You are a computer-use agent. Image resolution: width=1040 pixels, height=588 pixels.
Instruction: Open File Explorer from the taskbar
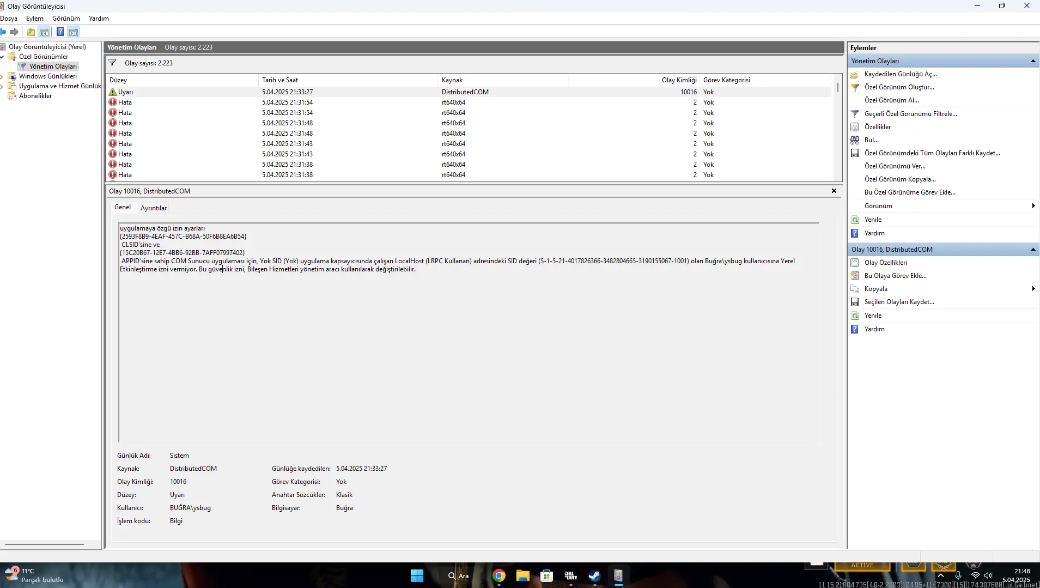tap(522, 575)
